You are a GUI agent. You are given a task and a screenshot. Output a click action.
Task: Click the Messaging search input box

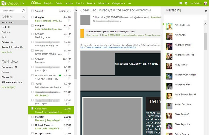(x=186, y=18)
